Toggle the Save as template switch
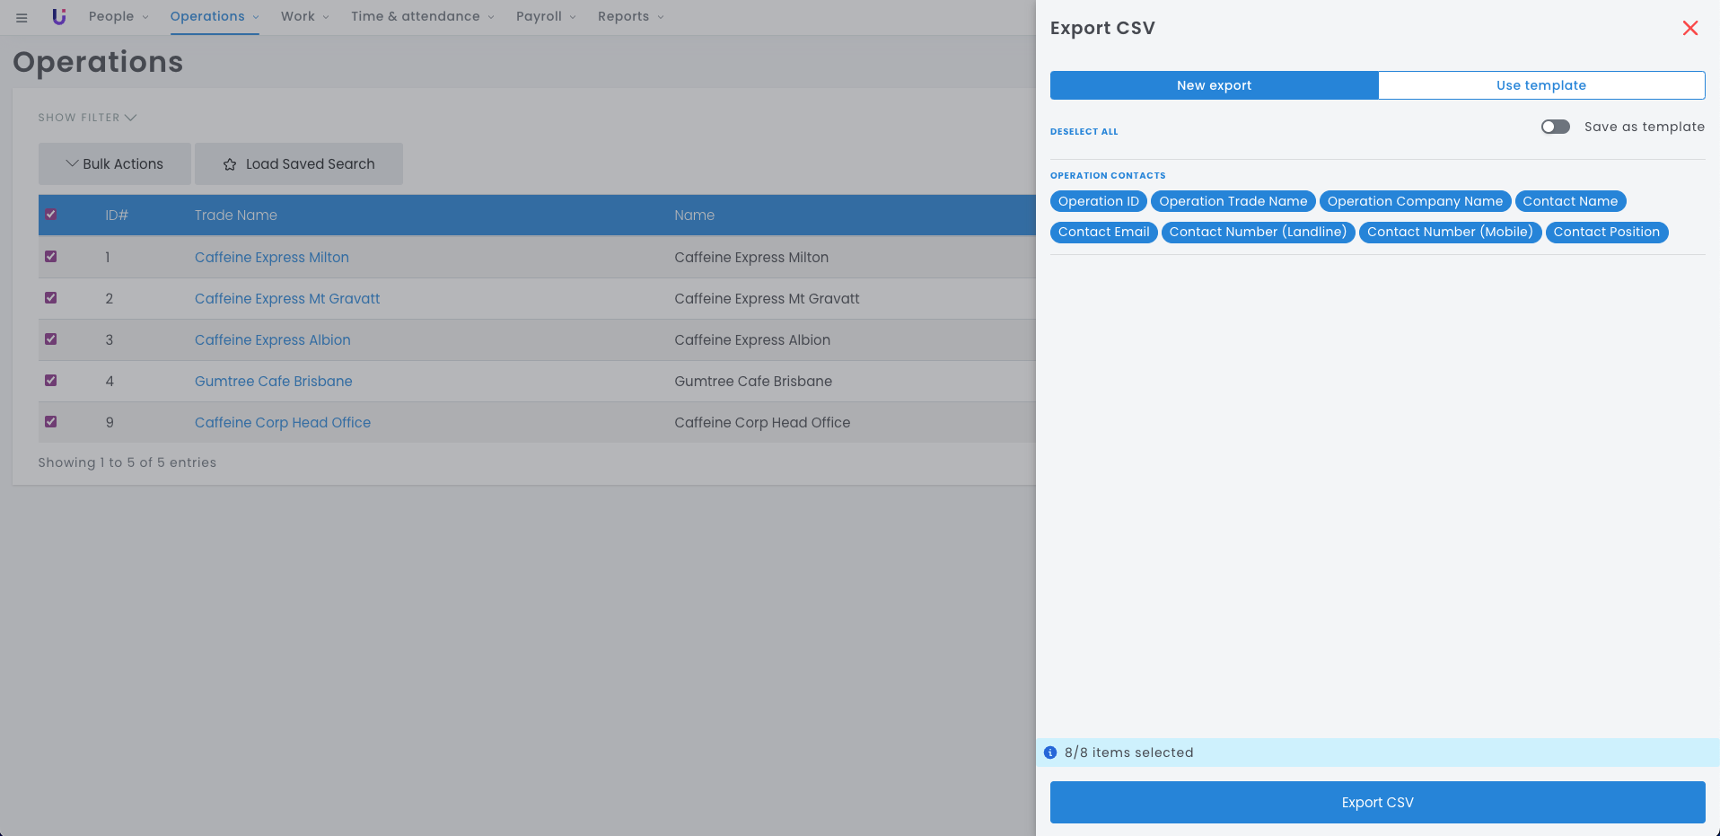The height and width of the screenshot is (836, 1720). [1555, 127]
